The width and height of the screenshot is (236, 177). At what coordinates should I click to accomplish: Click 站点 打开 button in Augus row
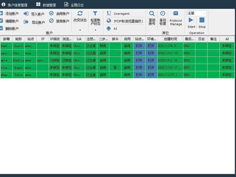point(139,67)
